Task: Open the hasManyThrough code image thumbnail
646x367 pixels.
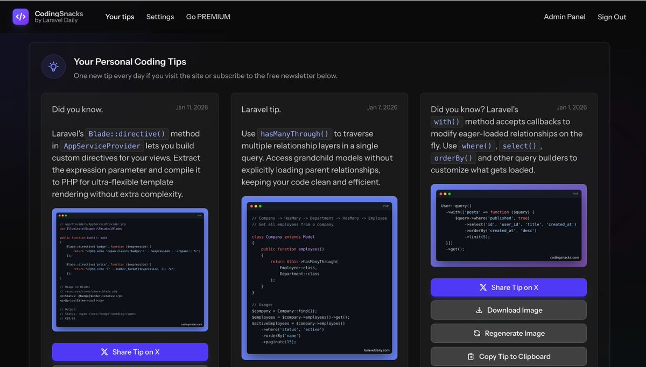Action: [x=320, y=278]
